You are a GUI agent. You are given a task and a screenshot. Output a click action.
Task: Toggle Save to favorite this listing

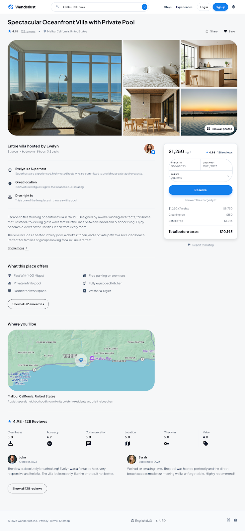click(x=229, y=31)
